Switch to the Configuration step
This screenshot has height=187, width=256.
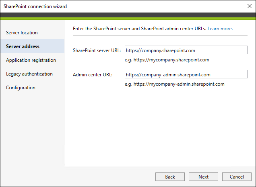point(21,88)
